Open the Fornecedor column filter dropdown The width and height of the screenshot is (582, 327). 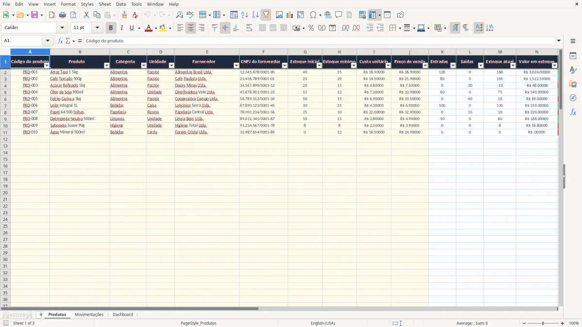click(x=236, y=65)
